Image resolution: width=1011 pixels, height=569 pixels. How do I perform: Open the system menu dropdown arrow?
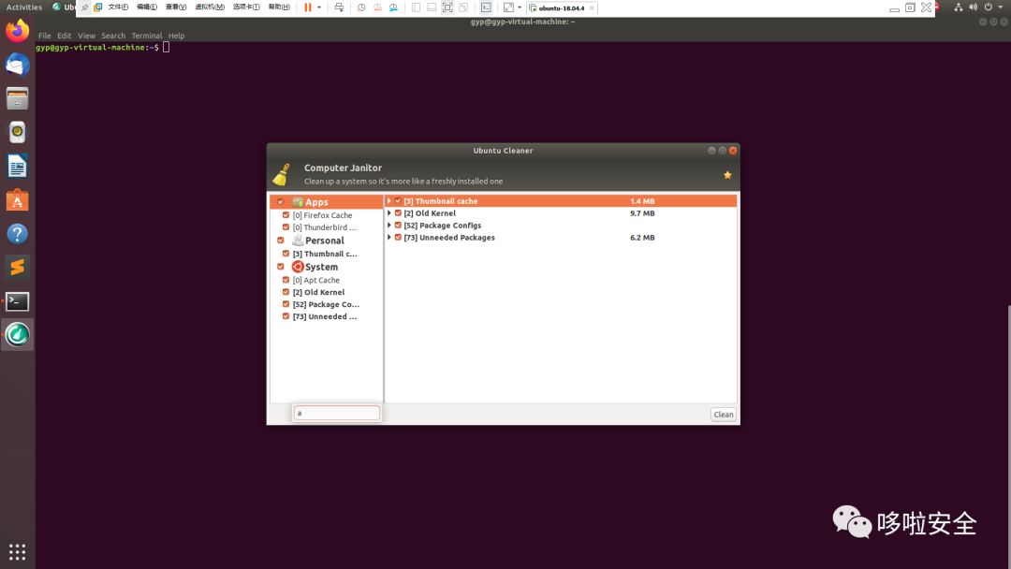[1001, 7]
